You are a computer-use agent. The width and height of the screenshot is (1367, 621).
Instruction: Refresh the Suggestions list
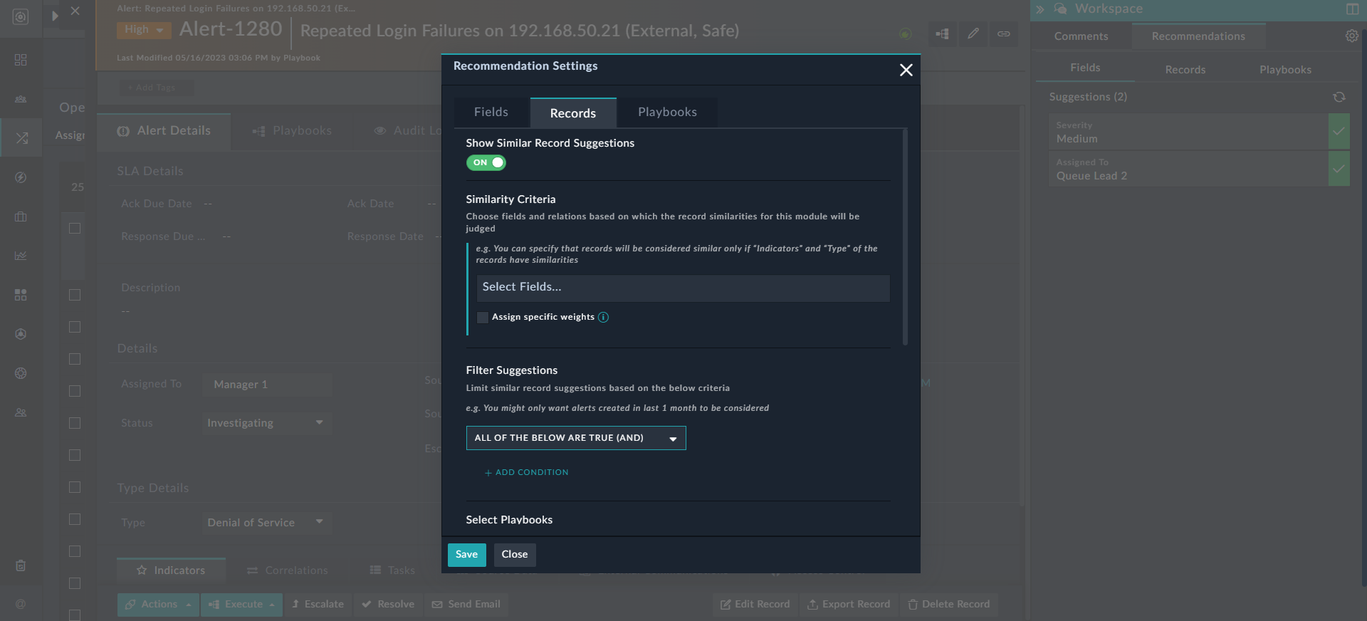coord(1339,97)
